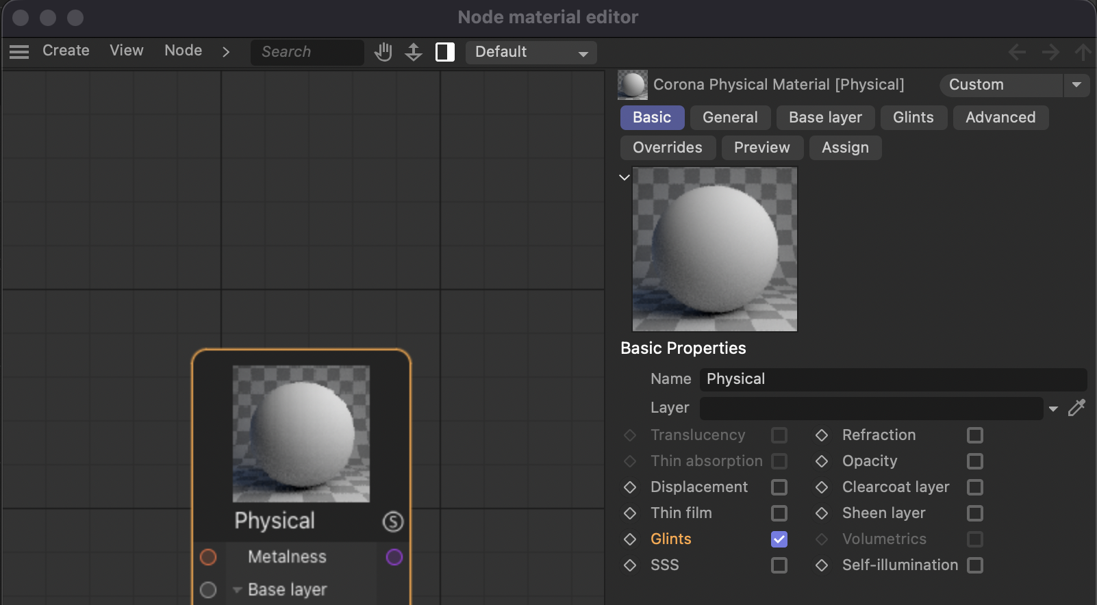Image resolution: width=1097 pixels, height=605 pixels.
Task: Click the Metalness label on the node
Action: pos(288,557)
